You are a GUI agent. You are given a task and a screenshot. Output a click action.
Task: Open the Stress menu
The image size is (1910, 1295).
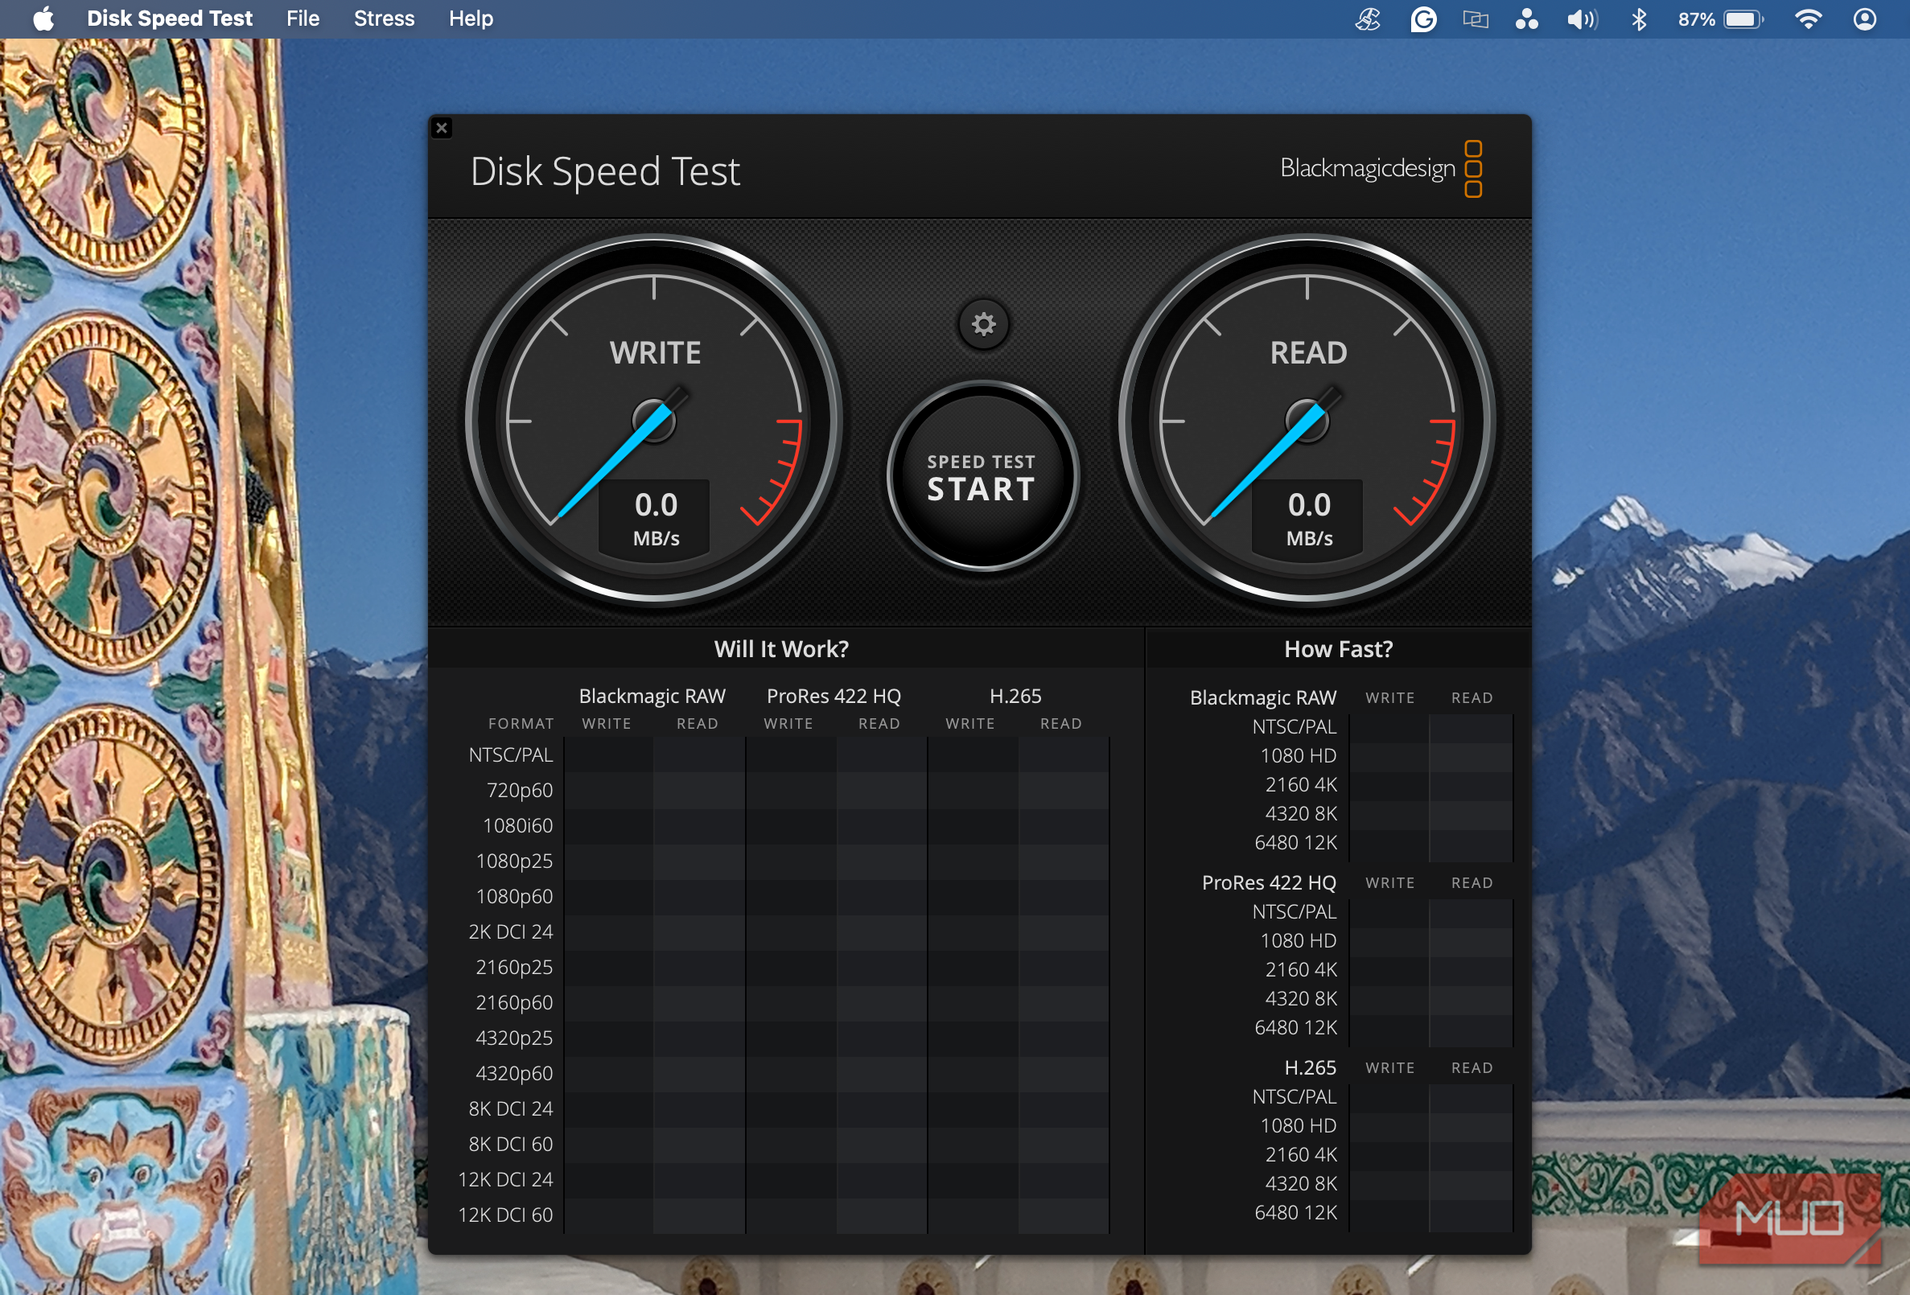click(x=384, y=18)
